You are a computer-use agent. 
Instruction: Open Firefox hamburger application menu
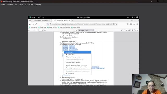(137, 24)
